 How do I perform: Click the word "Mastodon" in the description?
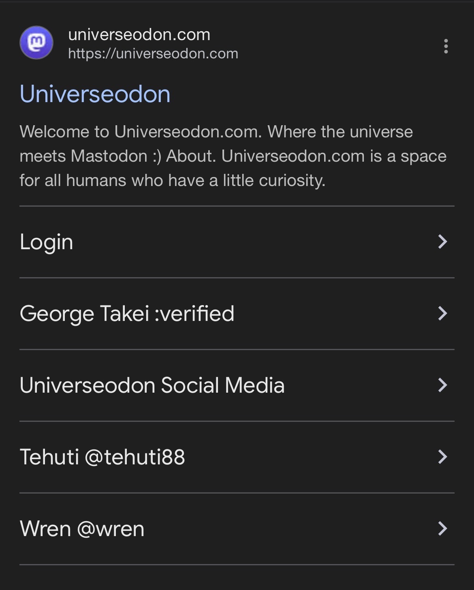pyautogui.click(x=109, y=156)
